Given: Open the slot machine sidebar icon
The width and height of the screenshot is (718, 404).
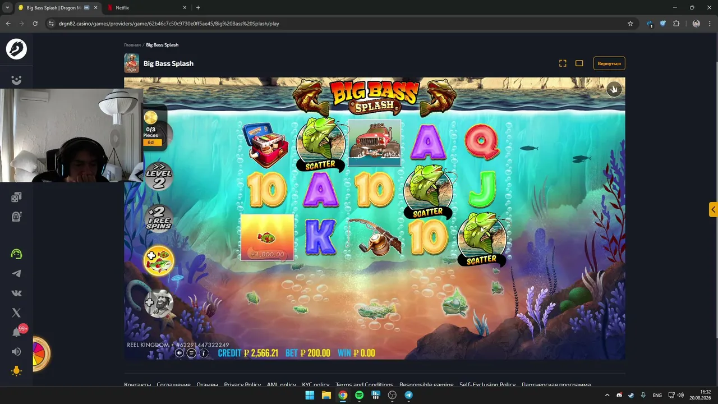Looking at the screenshot, I should [16, 217].
